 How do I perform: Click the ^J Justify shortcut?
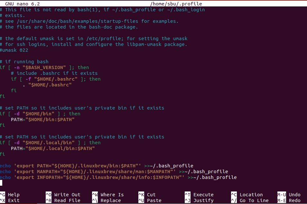click(x=199, y=200)
